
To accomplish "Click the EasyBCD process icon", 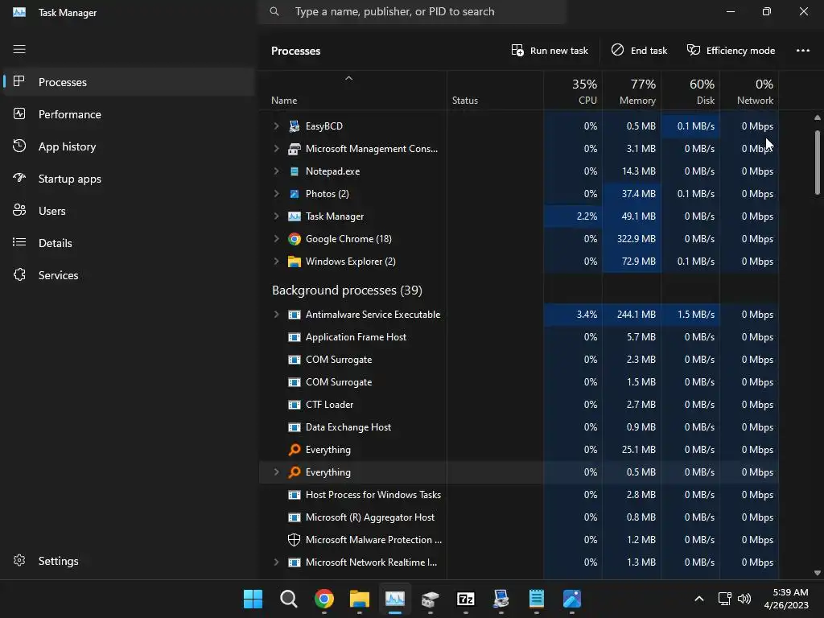I will click(x=295, y=126).
